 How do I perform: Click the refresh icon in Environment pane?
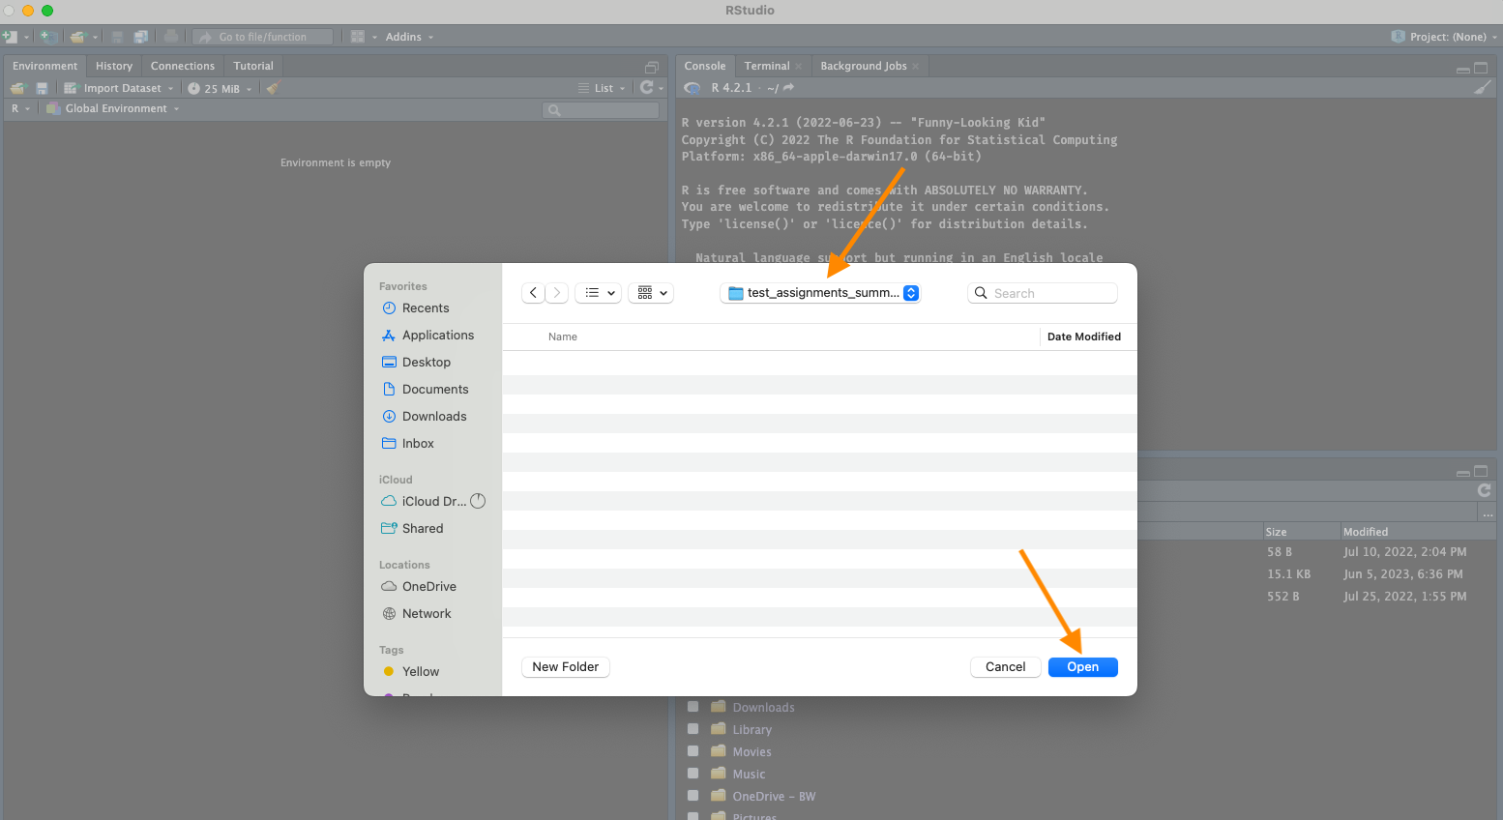(647, 88)
